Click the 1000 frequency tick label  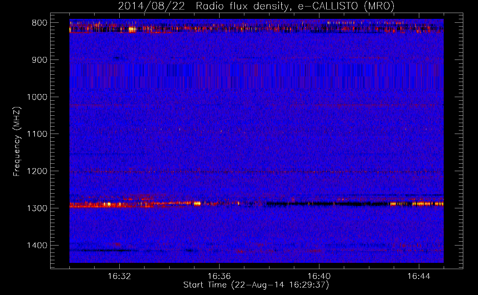click(37, 97)
